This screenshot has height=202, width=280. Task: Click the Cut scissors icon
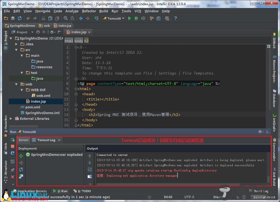pos(43,18)
